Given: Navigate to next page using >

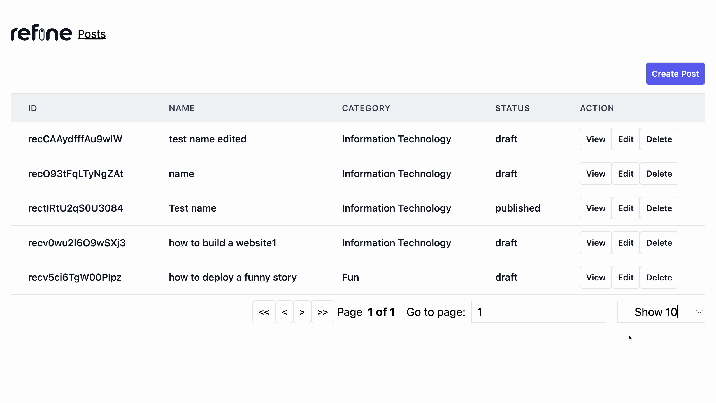Looking at the screenshot, I should point(303,311).
